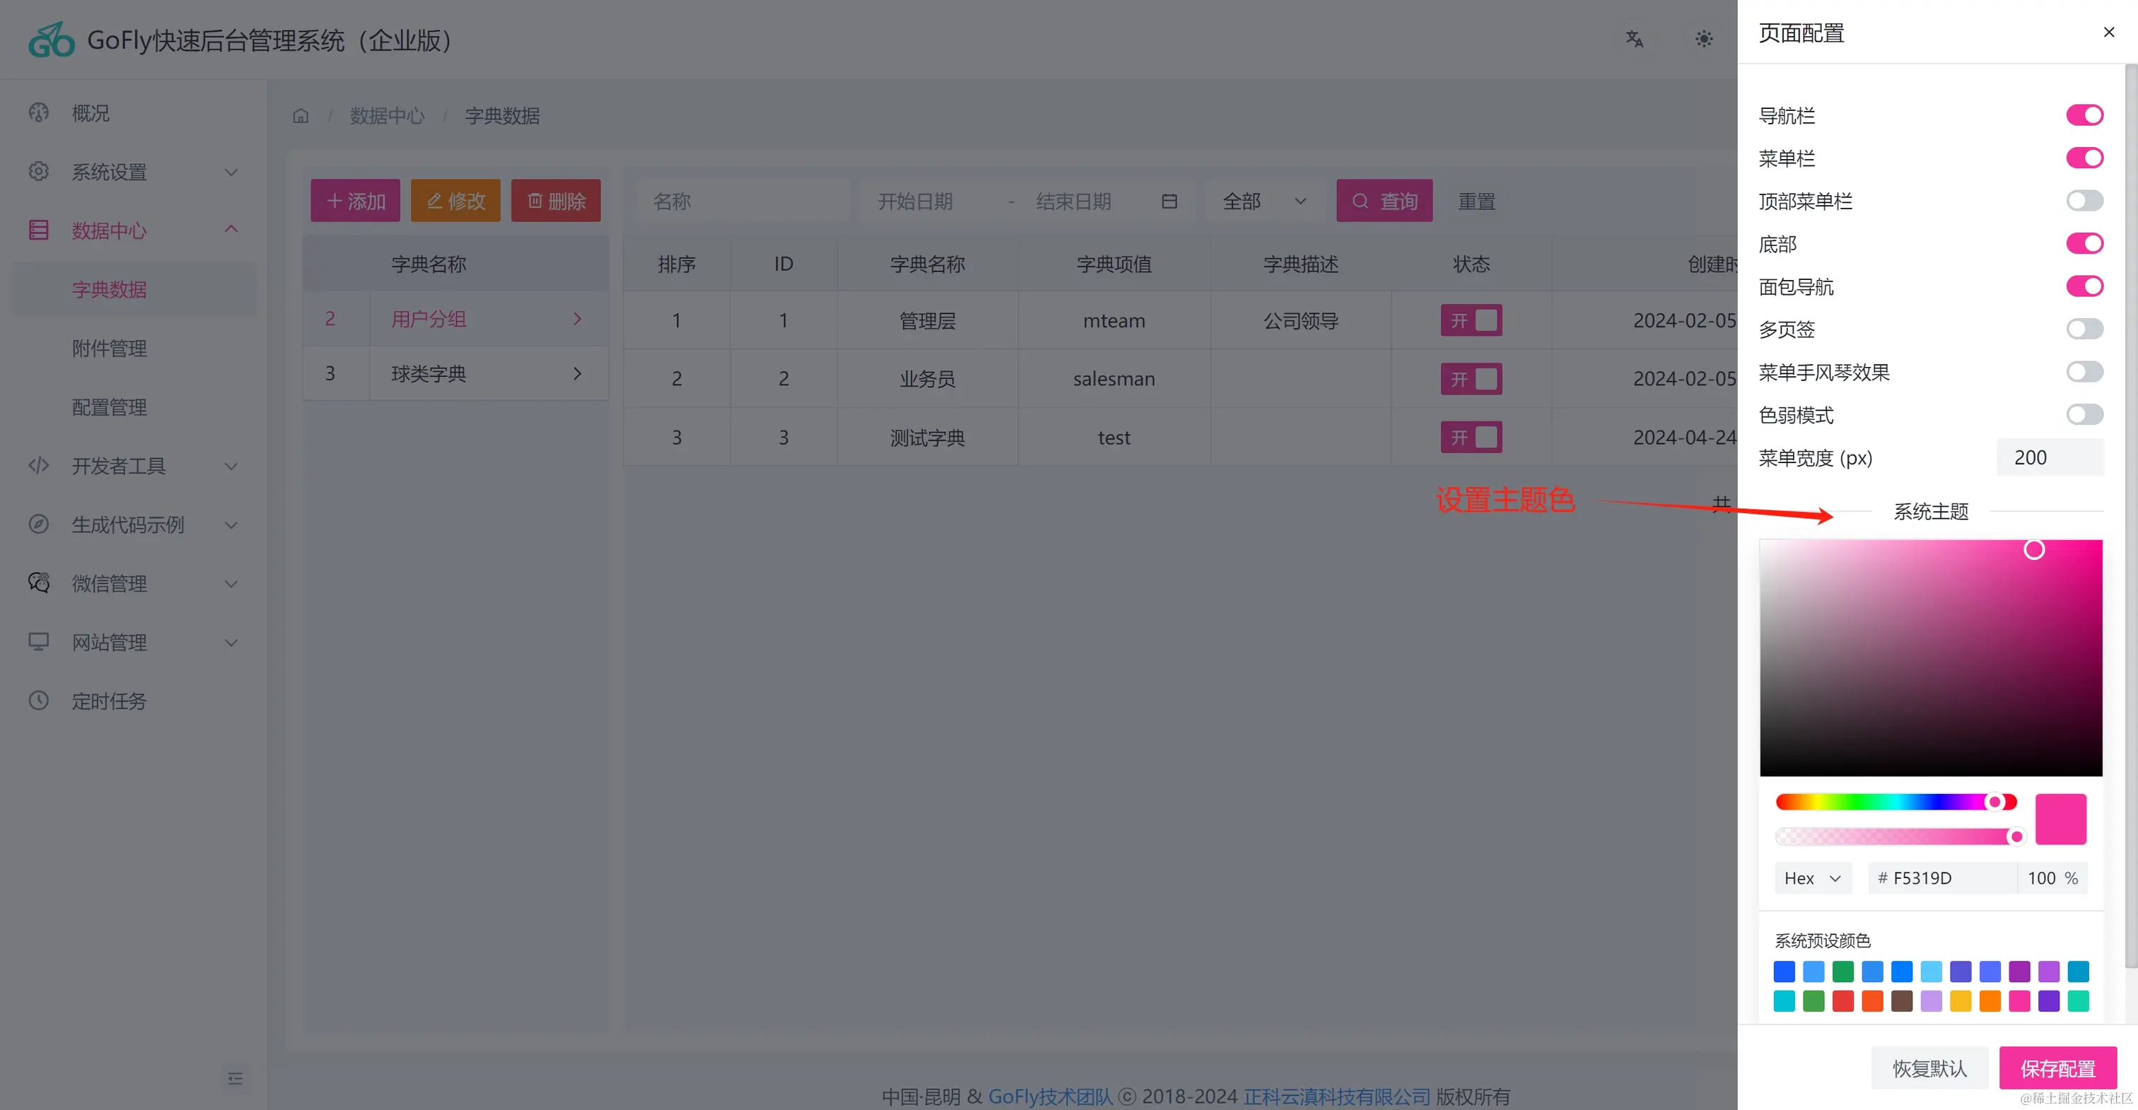
Task: Click the 名称 search input
Action: (x=744, y=201)
